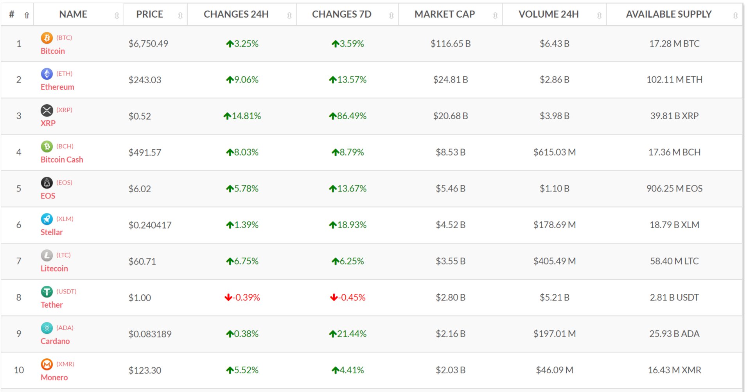Click Bitcoin Cash price $491.57
Image resolution: width=747 pixels, height=392 pixels.
[x=145, y=152]
